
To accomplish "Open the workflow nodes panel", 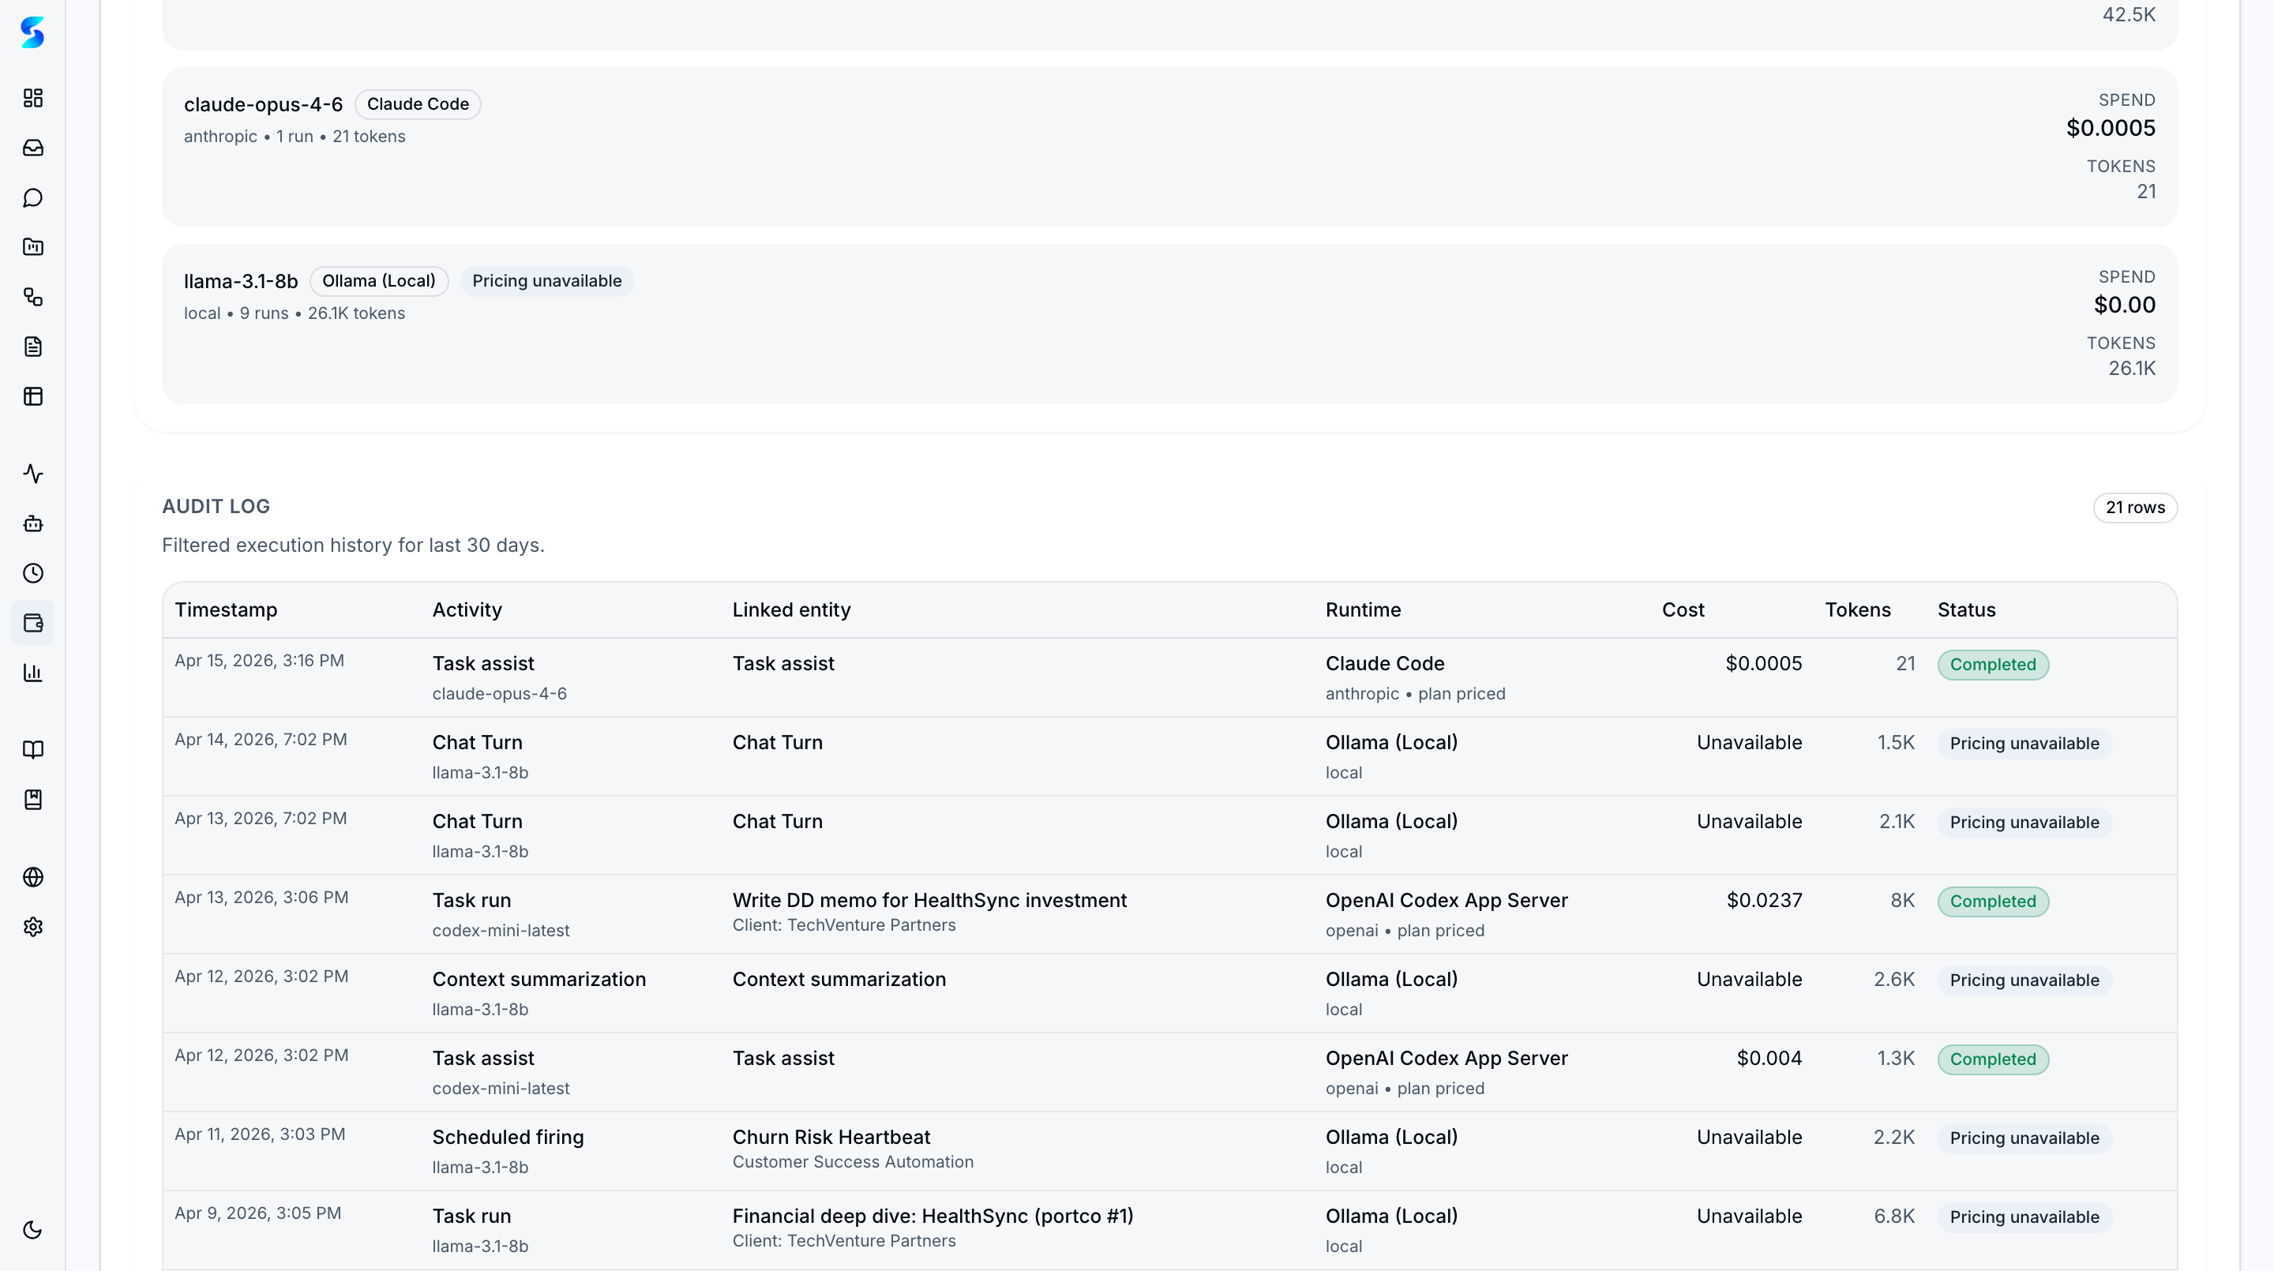I will pos(32,298).
